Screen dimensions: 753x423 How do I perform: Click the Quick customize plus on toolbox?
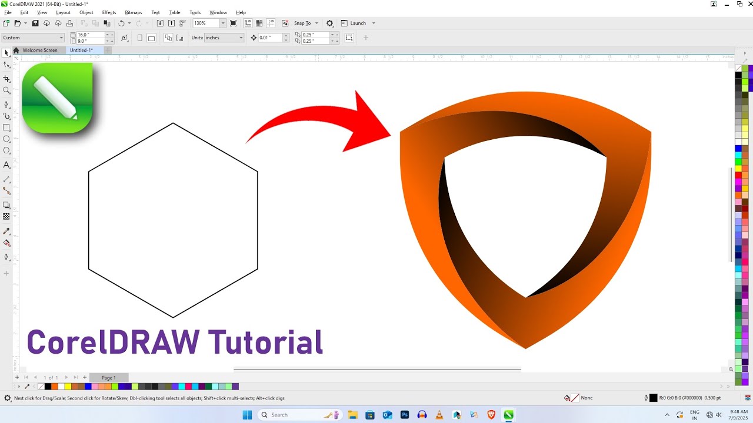(x=6, y=273)
